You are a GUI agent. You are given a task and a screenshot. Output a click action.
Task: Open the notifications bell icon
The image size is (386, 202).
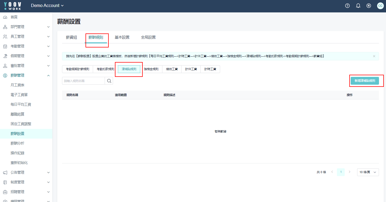358,6
